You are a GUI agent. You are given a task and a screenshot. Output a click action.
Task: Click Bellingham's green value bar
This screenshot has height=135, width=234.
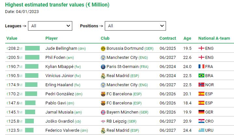[32, 48]
